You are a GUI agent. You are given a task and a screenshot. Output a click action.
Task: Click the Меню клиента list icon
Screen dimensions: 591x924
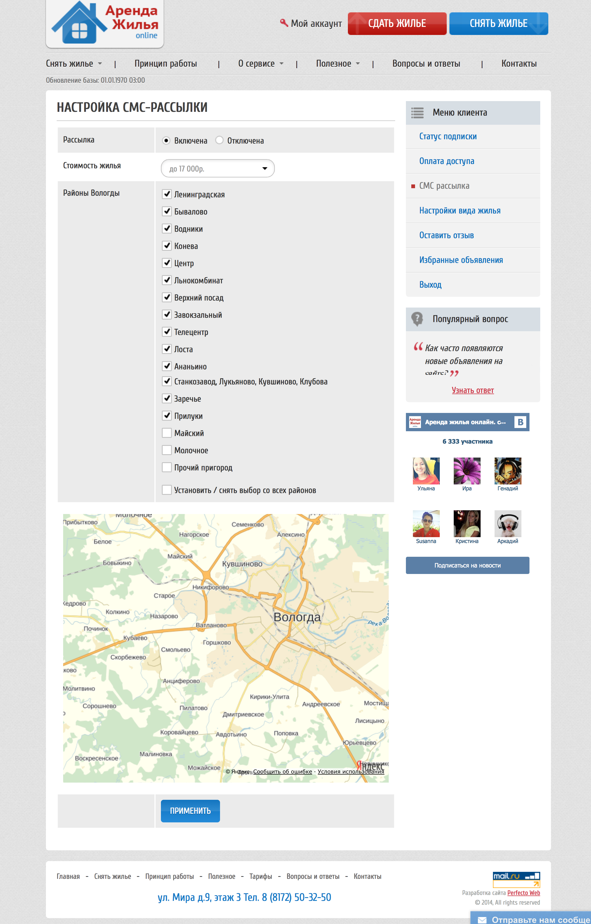point(417,113)
